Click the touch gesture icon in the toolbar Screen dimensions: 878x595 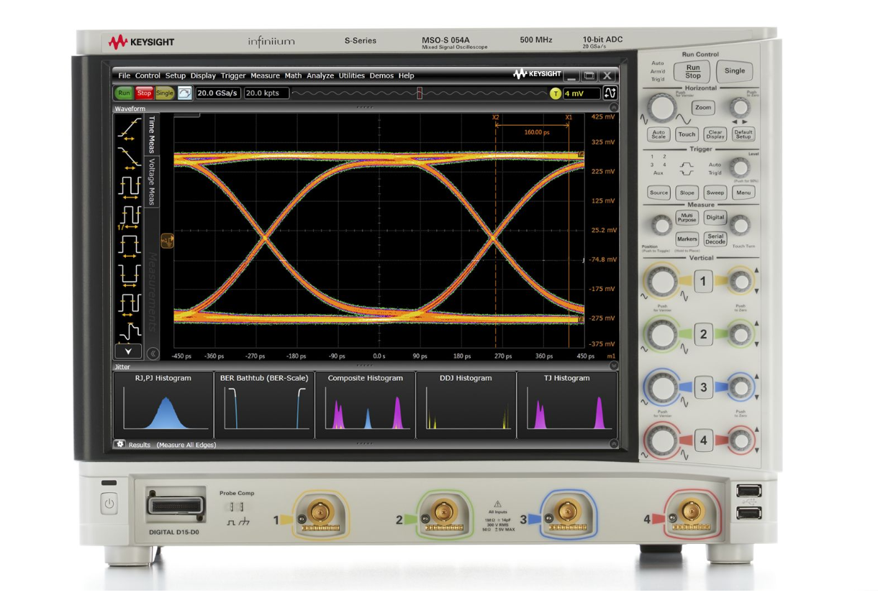[x=186, y=93]
